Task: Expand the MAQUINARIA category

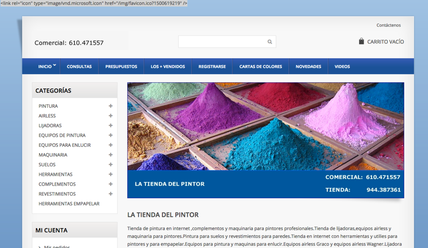Action: (110, 155)
